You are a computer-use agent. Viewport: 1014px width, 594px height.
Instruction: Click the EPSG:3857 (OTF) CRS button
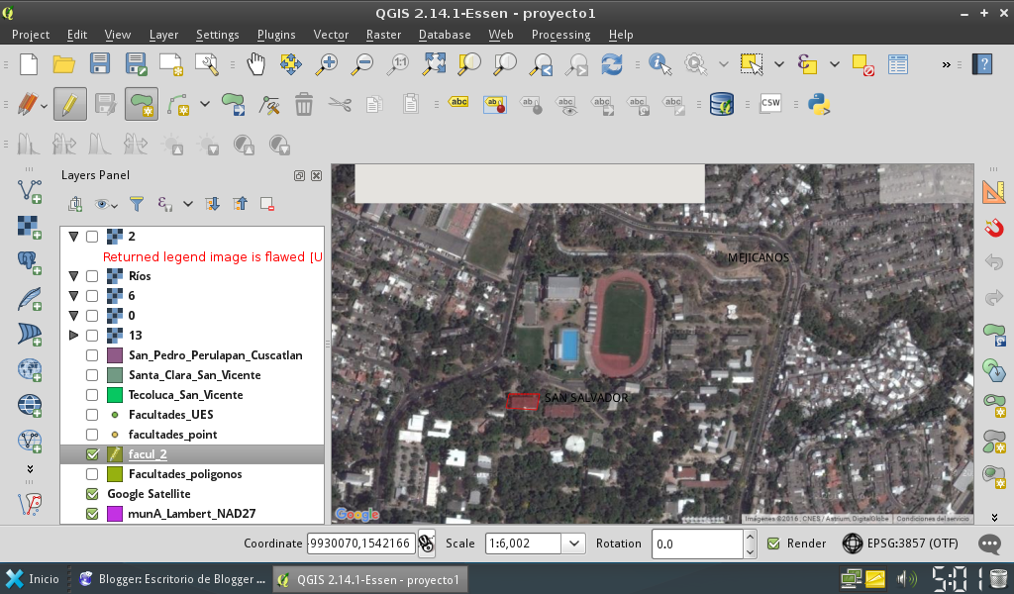point(900,544)
